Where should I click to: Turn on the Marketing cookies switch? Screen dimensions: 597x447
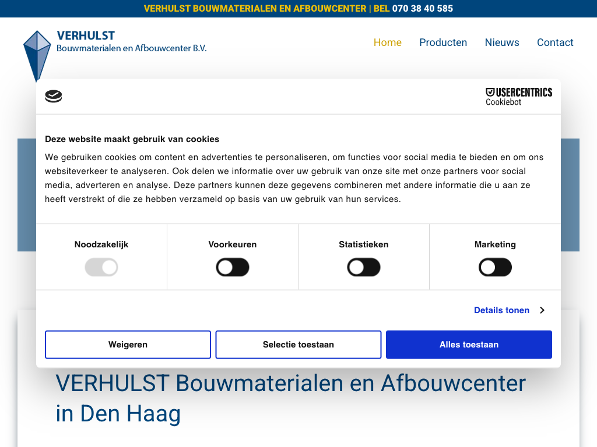(495, 267)
